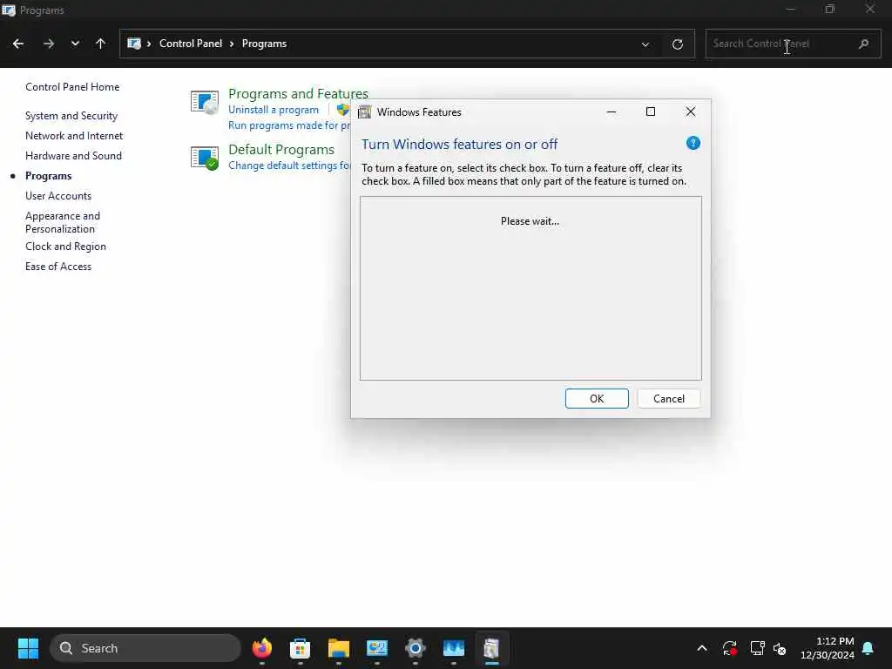Open the clock and date flyout
This screenshot has height=669, width=892.
pos(828,648)
